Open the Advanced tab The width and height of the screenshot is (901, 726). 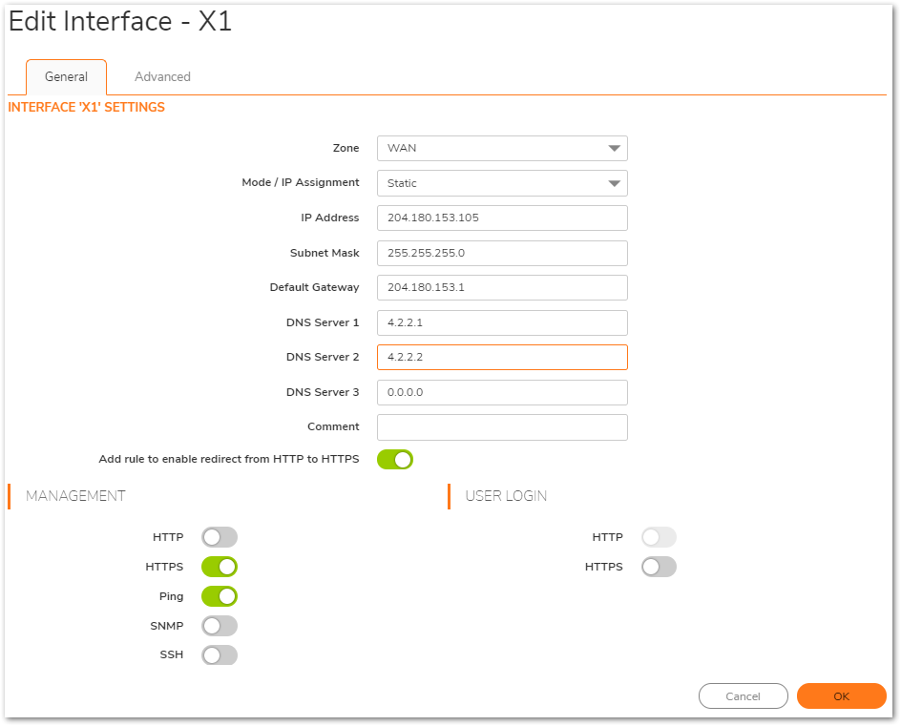162,77
